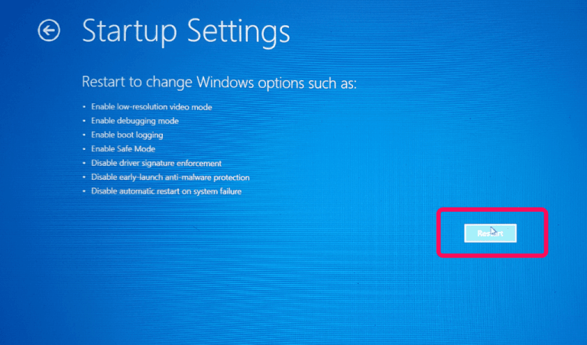Click the bullet beside Enable boot logging
The height and width of the screenshot is (345, 587).
coord(84,135)
